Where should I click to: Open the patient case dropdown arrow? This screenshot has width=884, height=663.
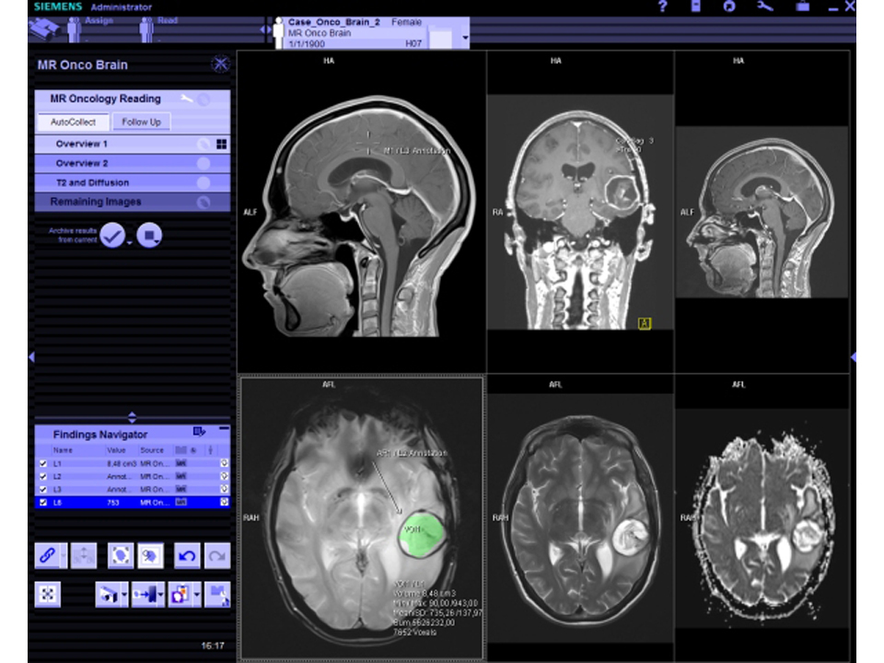[465, 38]
